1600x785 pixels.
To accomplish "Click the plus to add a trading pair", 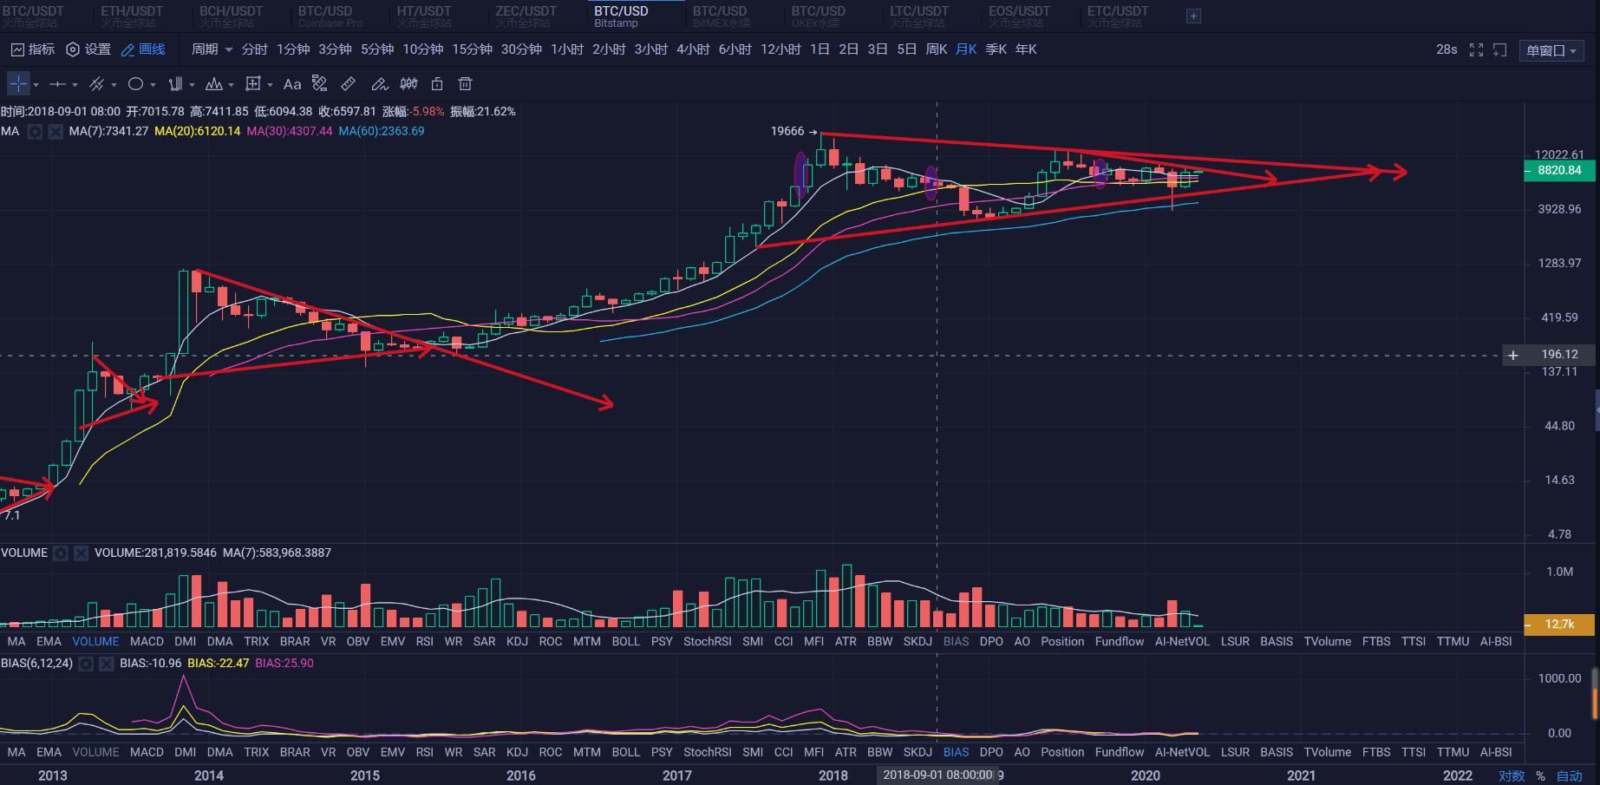I will [1193, 16].
